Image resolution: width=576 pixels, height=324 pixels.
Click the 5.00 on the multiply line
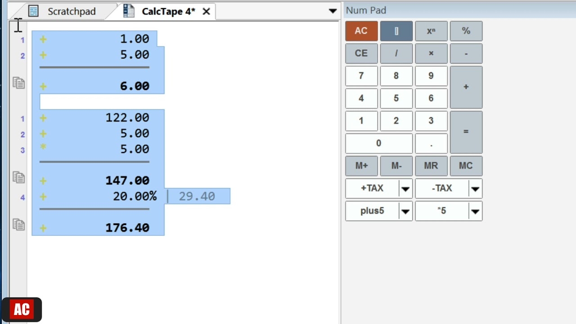coord(135,149)
